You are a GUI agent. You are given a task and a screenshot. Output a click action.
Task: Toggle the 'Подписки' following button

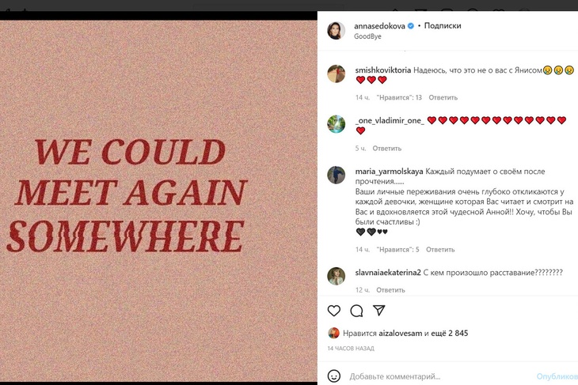click(x=443, y=25)
